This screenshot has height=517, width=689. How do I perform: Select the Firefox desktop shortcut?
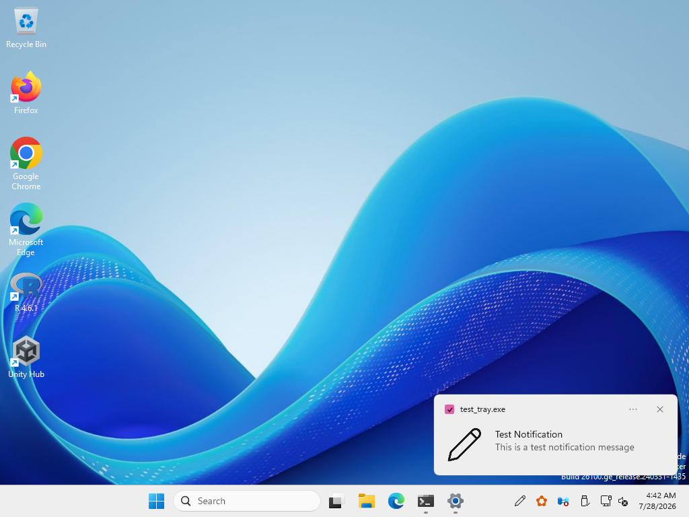[x=26, y=93]
